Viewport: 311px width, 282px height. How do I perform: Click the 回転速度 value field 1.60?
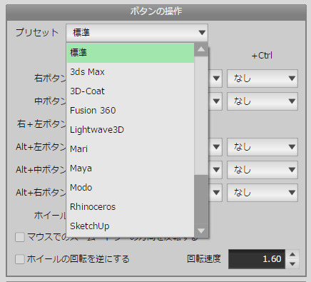tap(257, 259)
